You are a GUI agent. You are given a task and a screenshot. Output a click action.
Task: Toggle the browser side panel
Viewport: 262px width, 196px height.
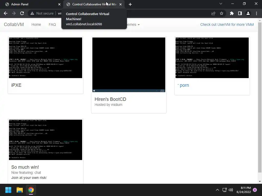240,13
